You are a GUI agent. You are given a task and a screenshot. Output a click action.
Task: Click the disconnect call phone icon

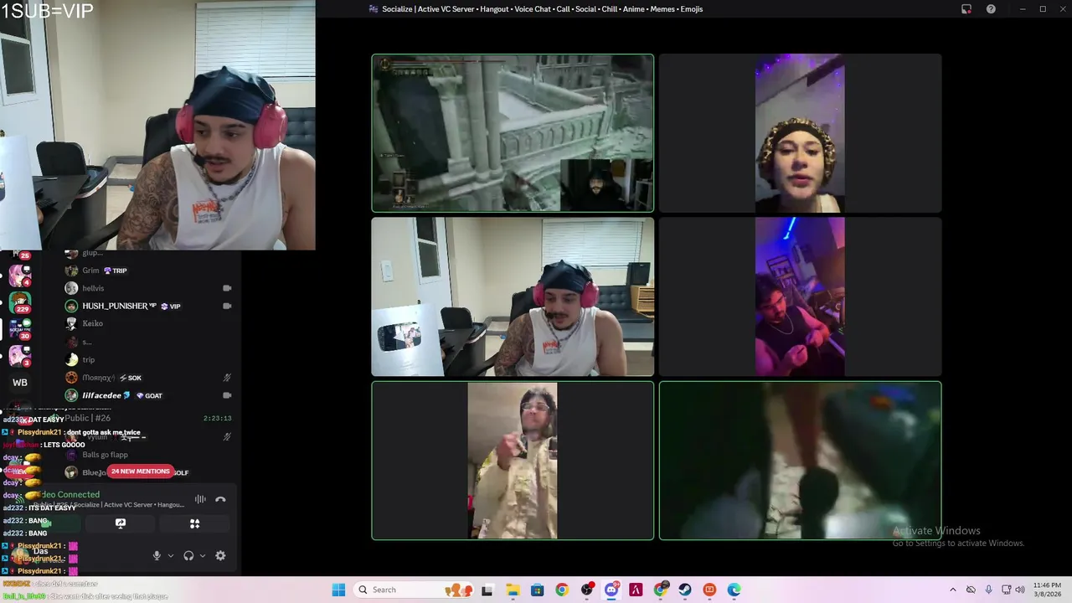pos(220,499)
